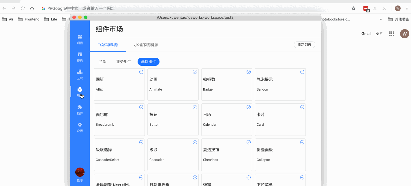Click the 日历 Calendar card title
The height and width of the screenshot is (186, 411).
tap(207, 114)
